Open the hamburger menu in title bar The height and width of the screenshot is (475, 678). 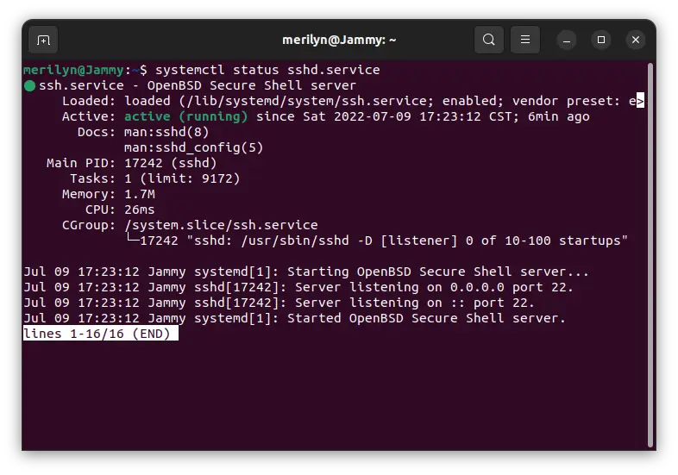tap(524, 40)
